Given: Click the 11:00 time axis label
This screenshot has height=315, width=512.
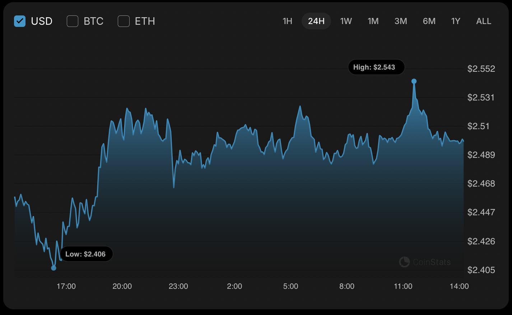Looking at the screenshot, I should (x=403, y=286).
